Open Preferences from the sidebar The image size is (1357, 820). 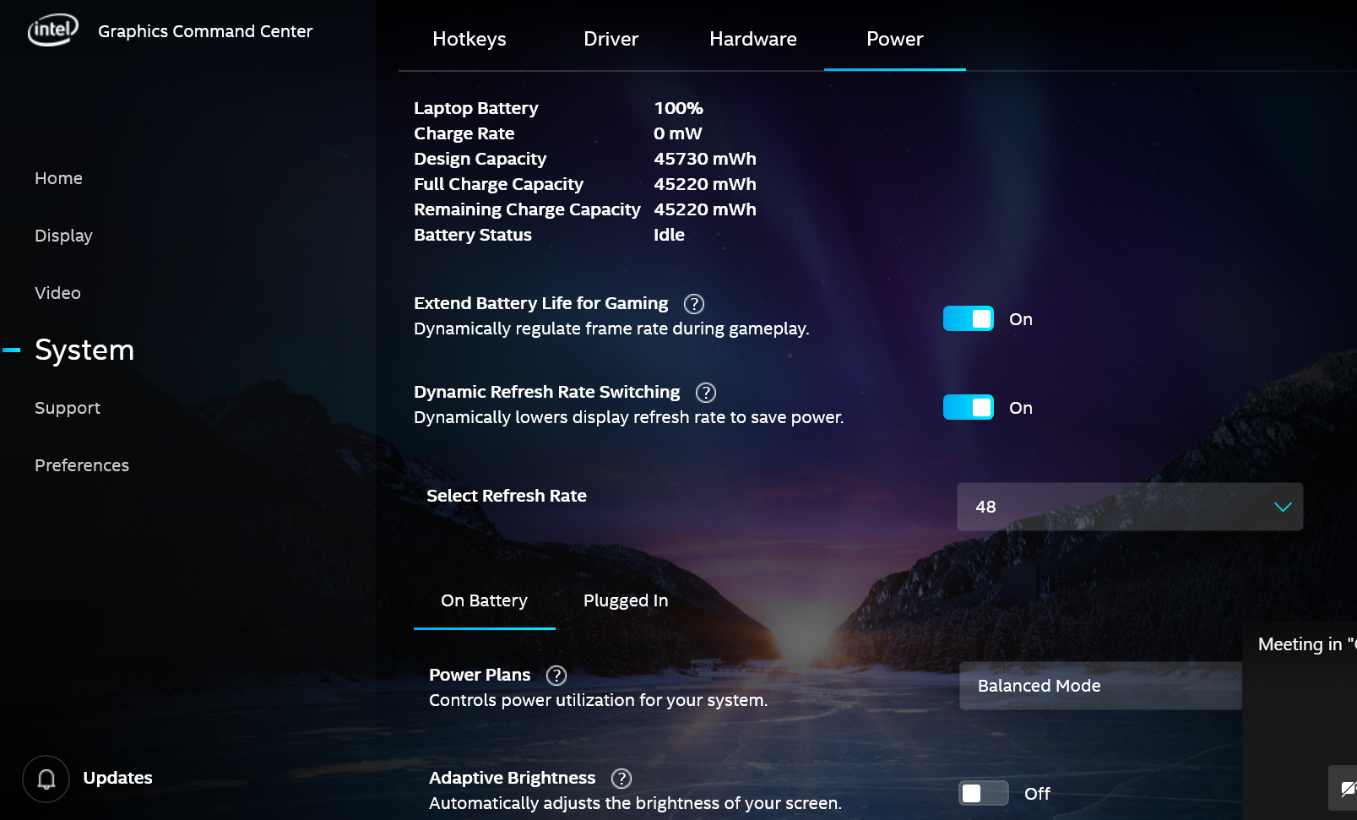(x=82, y=465)
